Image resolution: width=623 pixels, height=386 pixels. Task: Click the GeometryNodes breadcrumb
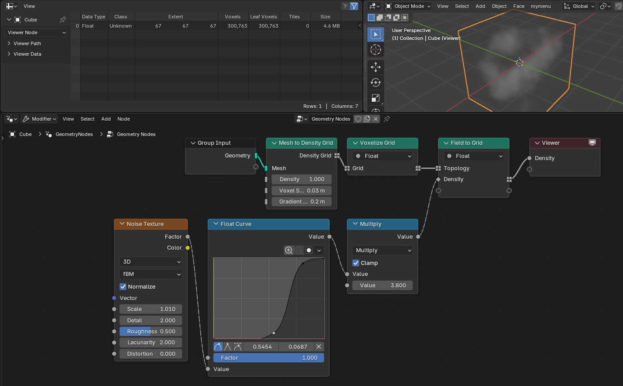[74, 134]
